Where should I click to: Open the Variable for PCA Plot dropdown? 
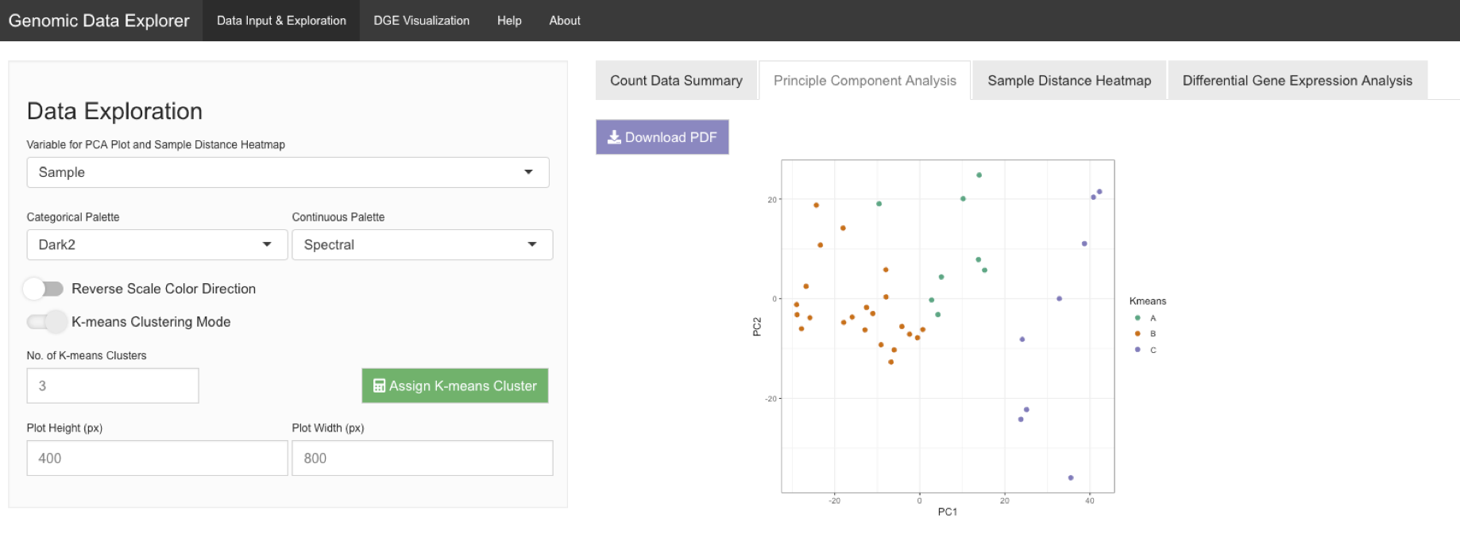288,172
